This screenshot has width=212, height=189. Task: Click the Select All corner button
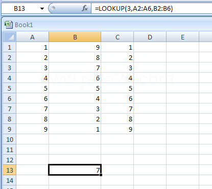tap(10, 37)
